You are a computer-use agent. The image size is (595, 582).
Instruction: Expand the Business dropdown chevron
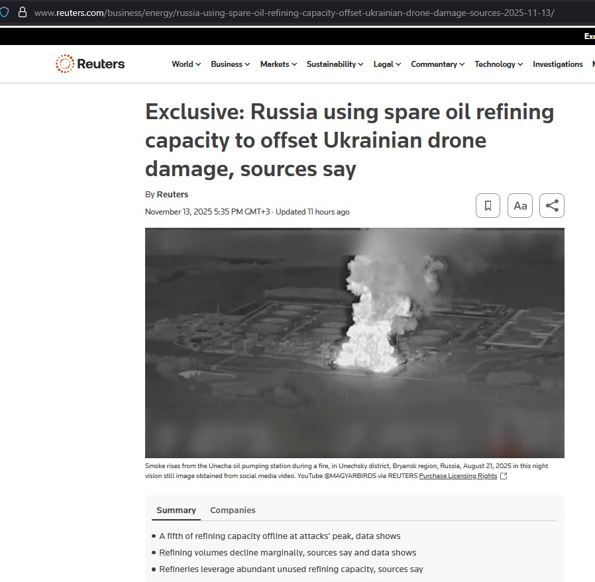(x=247, y=64)
